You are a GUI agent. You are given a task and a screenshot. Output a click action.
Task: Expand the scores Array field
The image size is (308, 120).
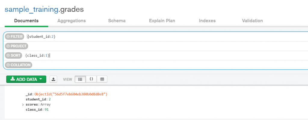click(23, 104)
